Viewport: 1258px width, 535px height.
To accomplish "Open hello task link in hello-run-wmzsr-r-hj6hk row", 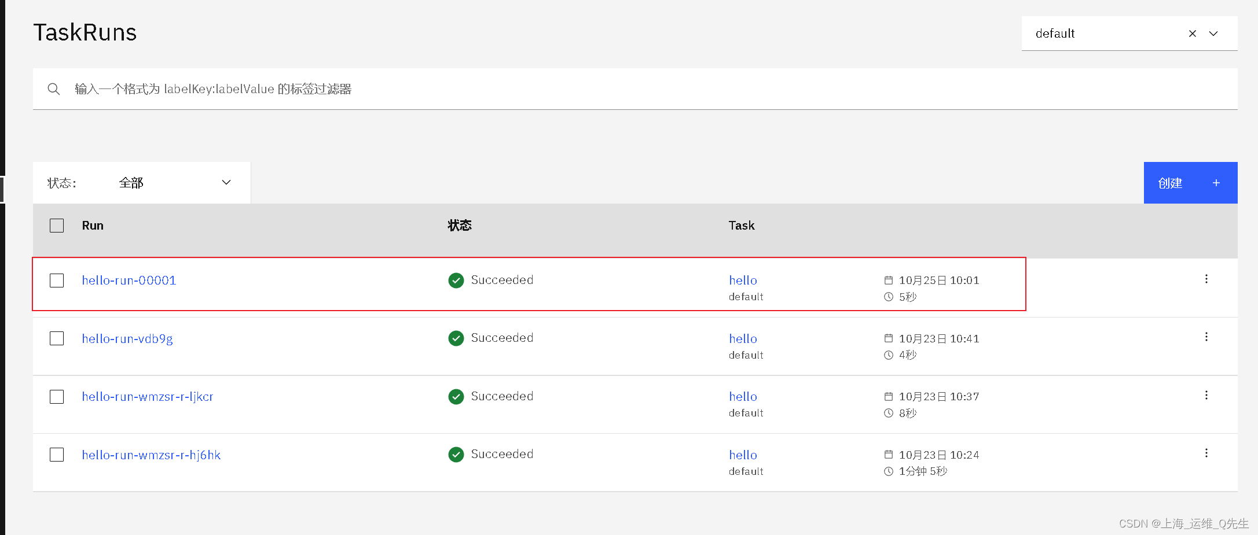I will (x=743, y=455).
